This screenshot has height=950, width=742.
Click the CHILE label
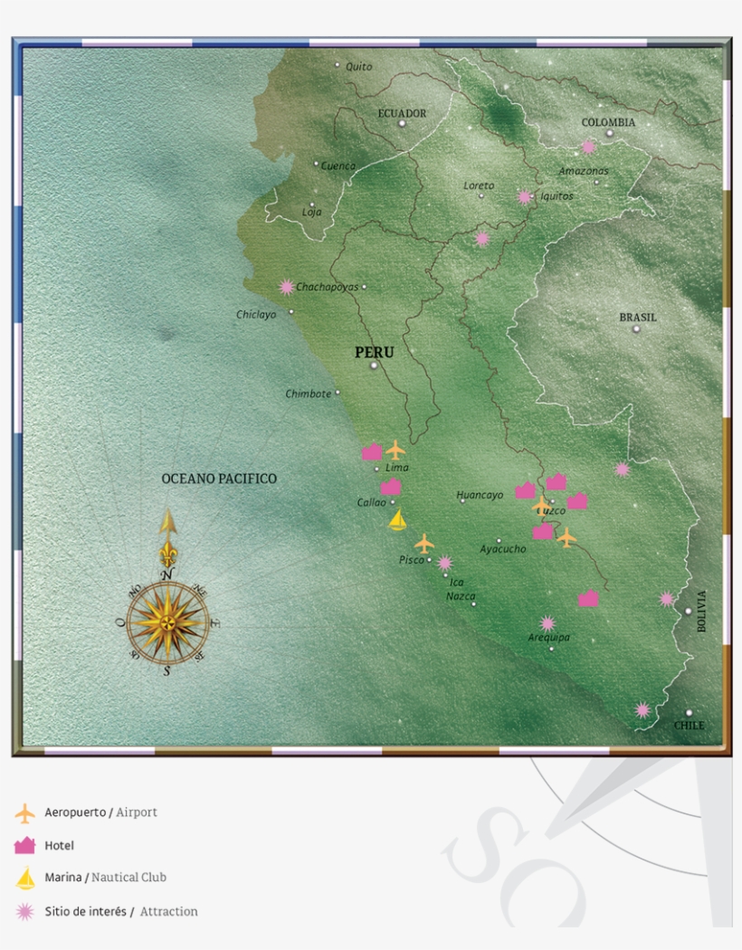pyautogui.click(x=690, y=726)
